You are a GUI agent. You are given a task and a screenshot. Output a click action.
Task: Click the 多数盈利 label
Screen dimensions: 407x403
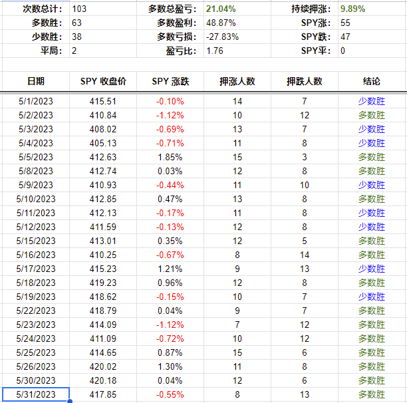coord(177,23)
